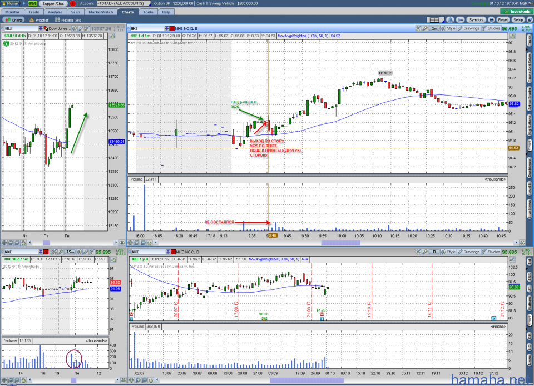The height and width of the screenshot is (386, 534).
Task: Expand NKE symbol dropdown in 15m chart
Action: [x=41, y=252]
